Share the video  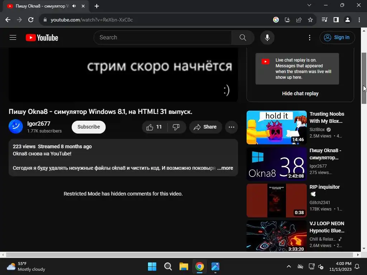click(x=205, y=127)
